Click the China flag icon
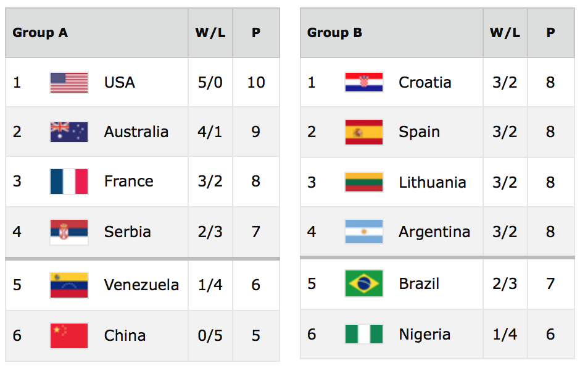The width and height of the screenshot is (580, 368). (69, 336)
